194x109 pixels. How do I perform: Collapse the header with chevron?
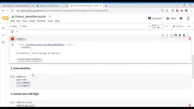coord(189,26)
